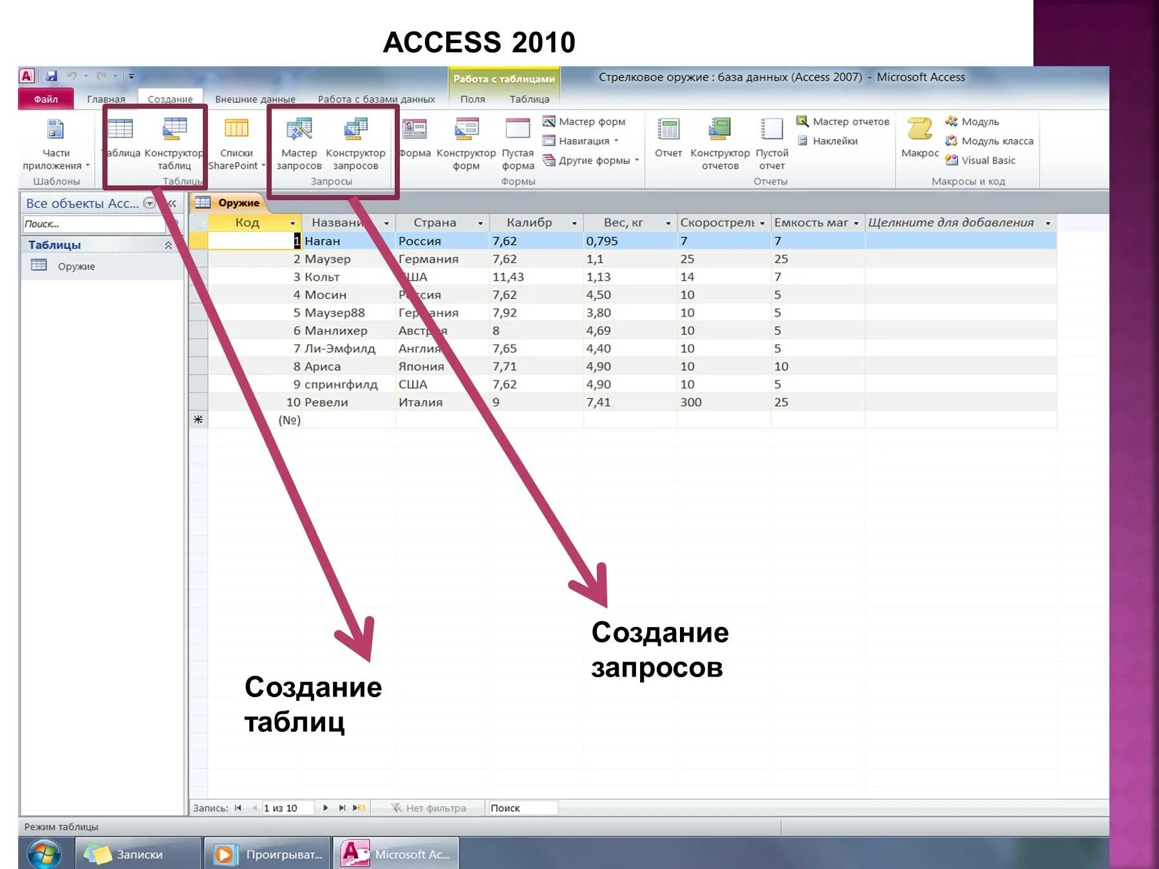Click Нет фильтра button
The image size is (1159, 869).
click(429, 808)
